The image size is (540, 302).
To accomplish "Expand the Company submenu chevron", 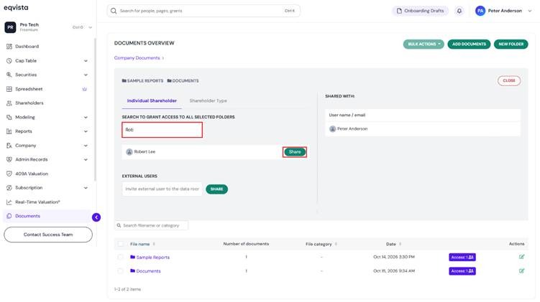I will click(86, 146).
